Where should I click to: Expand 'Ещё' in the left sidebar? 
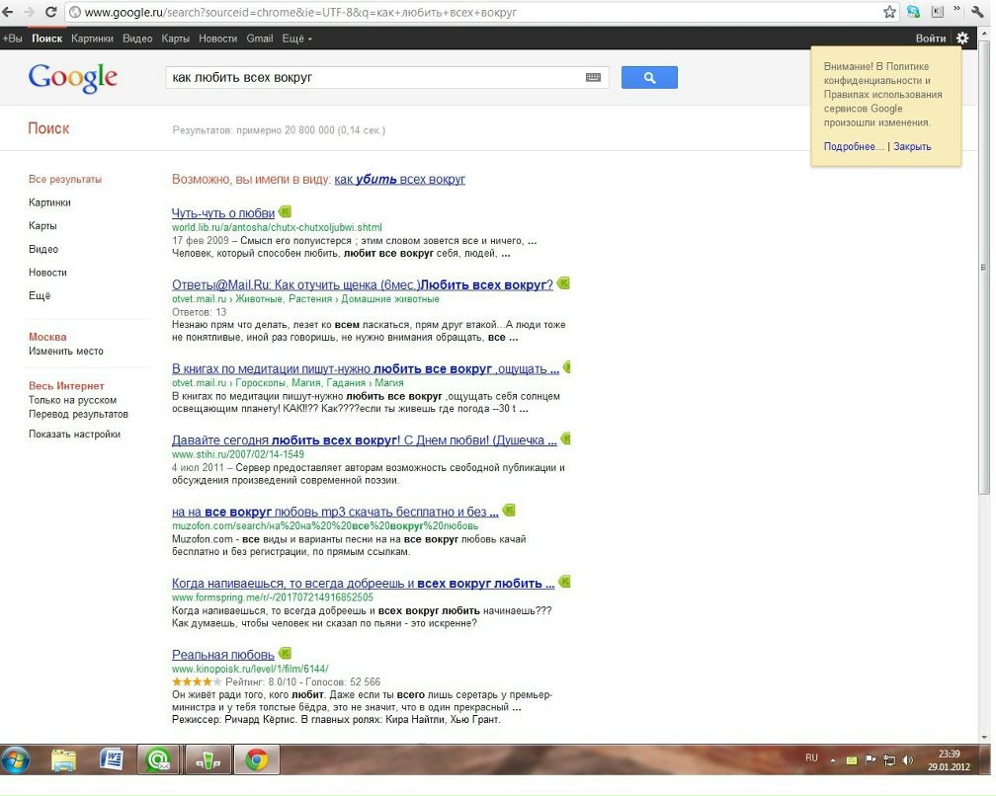[x=40, y=295]
